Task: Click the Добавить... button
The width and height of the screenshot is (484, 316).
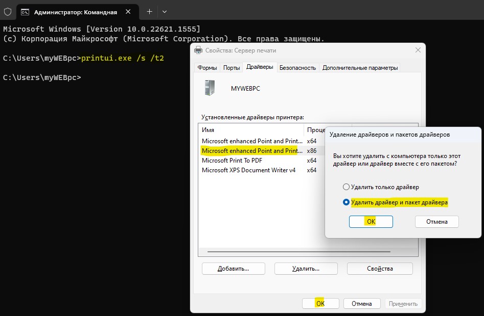Action: [x=234, y=269]
